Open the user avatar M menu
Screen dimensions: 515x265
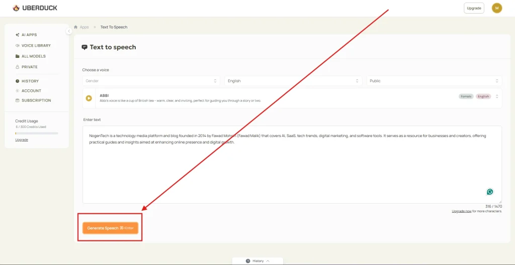pyautogui.click(x=496, y=8)
